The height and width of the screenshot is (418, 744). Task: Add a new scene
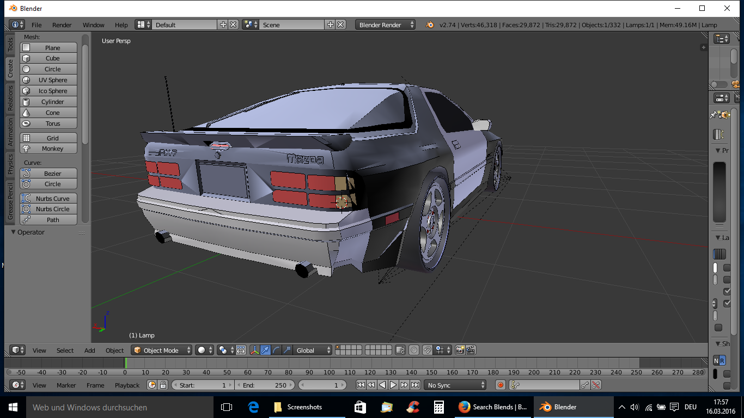click(330, 25)
